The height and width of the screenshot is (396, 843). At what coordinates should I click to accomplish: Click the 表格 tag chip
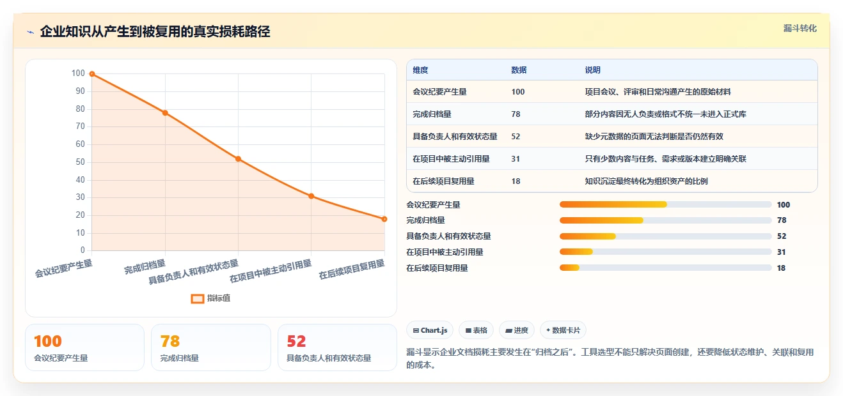point(477,330)
